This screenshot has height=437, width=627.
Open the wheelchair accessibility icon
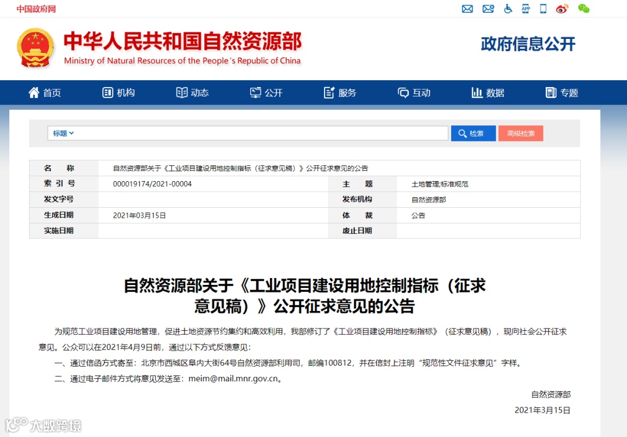508,9
